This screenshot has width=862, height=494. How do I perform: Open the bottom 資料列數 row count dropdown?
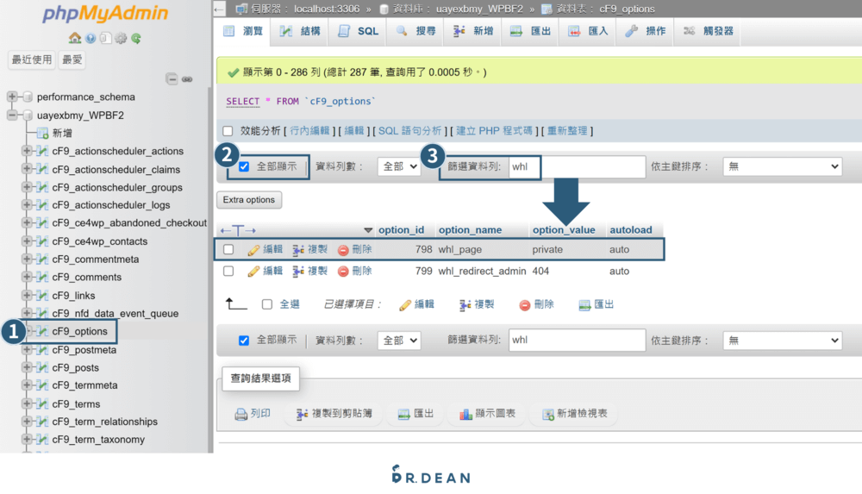(x=399, y=341)
